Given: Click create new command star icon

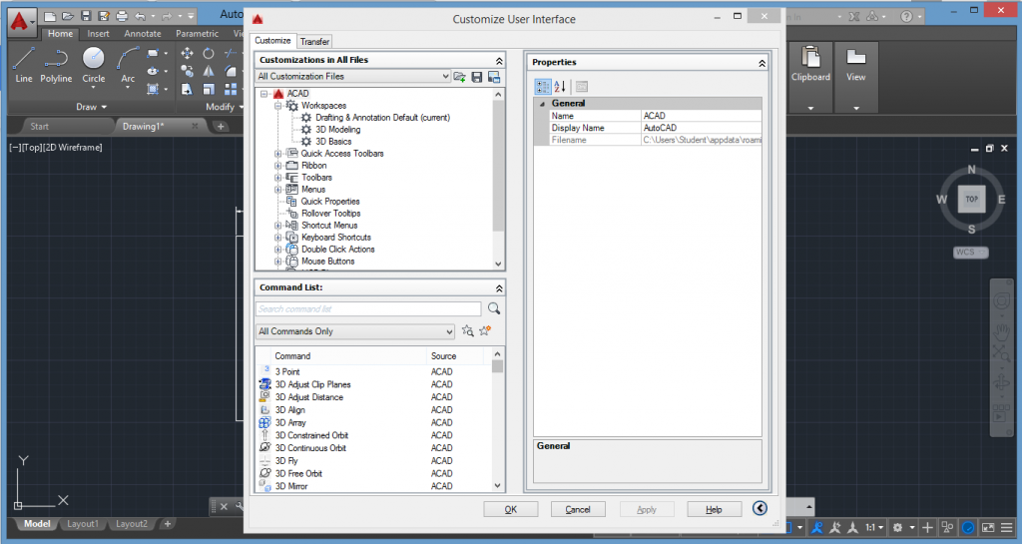Looking at the screenshot, I should 485,331.
